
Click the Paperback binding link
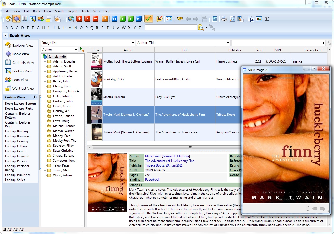[x=152, y=180]
